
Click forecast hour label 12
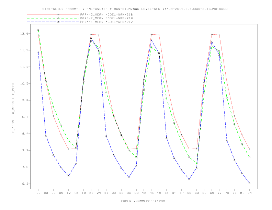tap(69, 193)
